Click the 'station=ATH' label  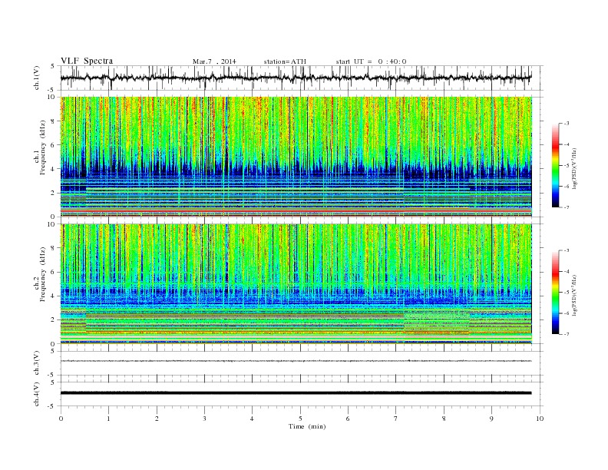pos(285,61)
